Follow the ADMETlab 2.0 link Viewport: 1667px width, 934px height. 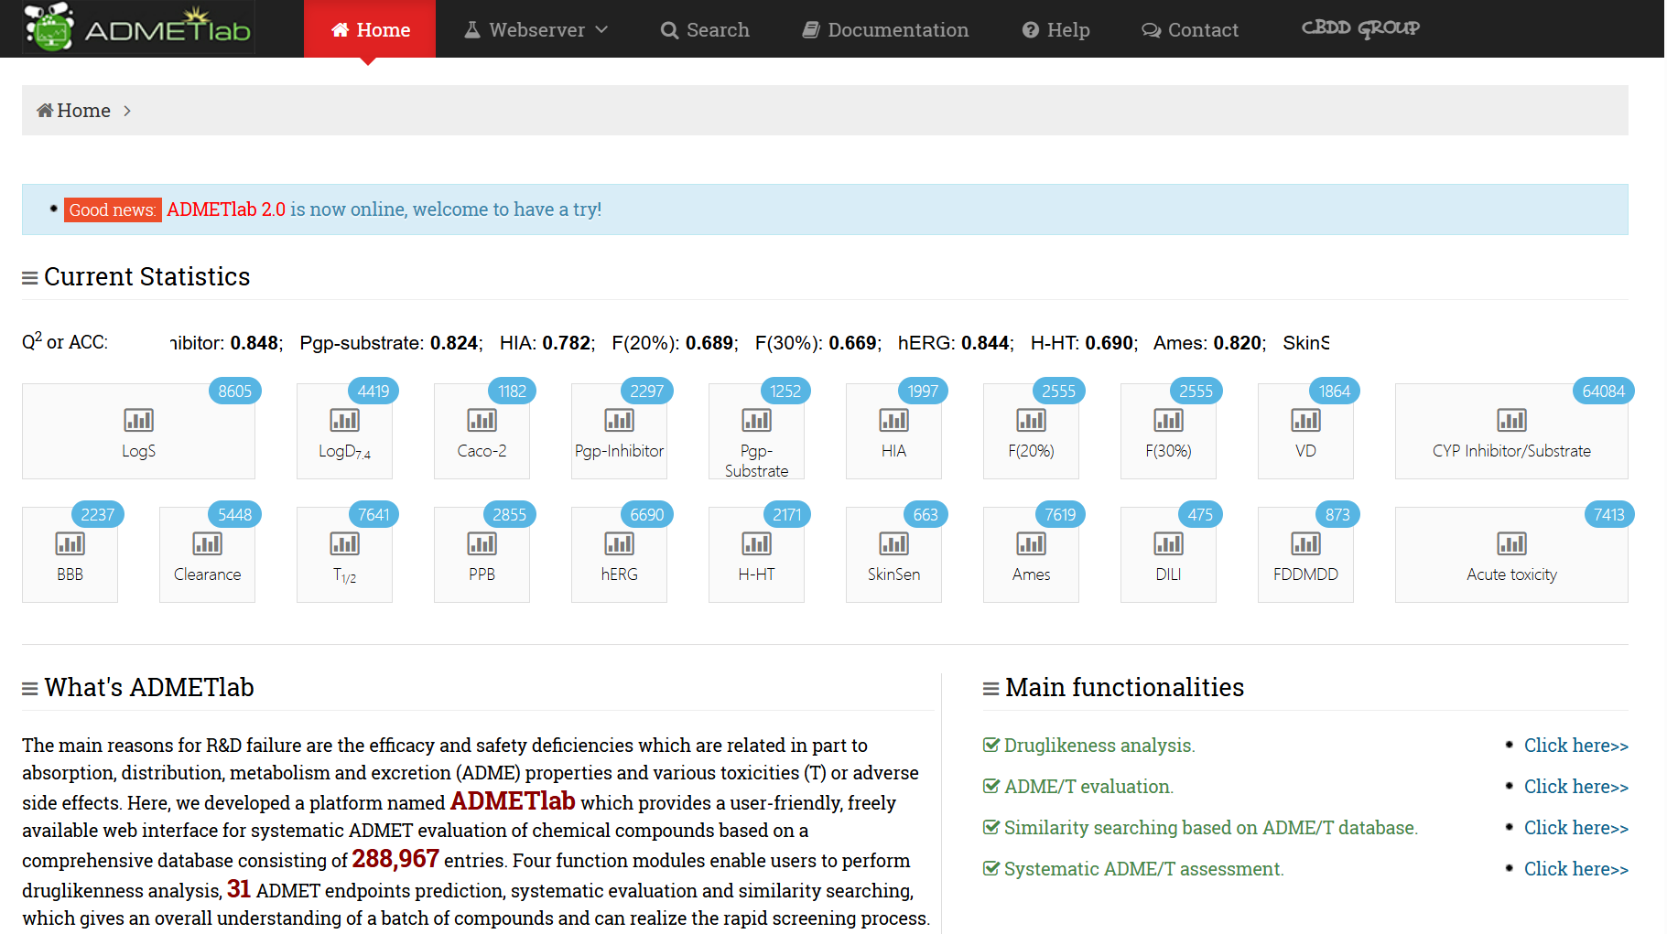pos(226,209)
